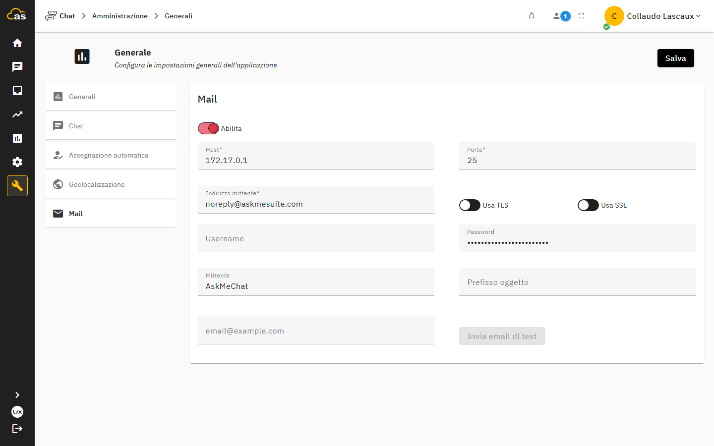Viewport: 714px width, 446px height.
Task: Open the trends analytics sidebar icon
Action: 17,114
